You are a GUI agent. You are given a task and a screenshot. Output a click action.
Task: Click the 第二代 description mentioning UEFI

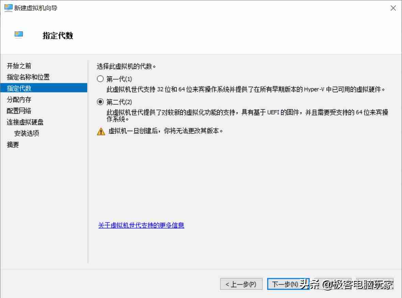(x=247, y=116)
